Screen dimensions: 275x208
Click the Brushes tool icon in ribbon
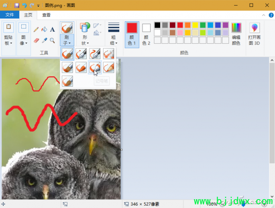[67, 28]
